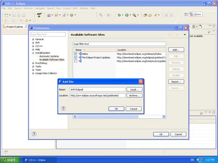218x163 pixels.
Task: Enable the unnamed mylyn site checkbox
Action: click(75, 61)
